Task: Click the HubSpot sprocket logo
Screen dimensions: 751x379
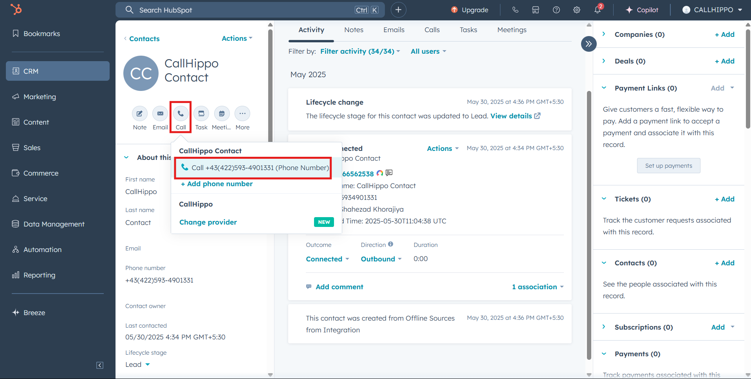Action: [x=16, y=9]
